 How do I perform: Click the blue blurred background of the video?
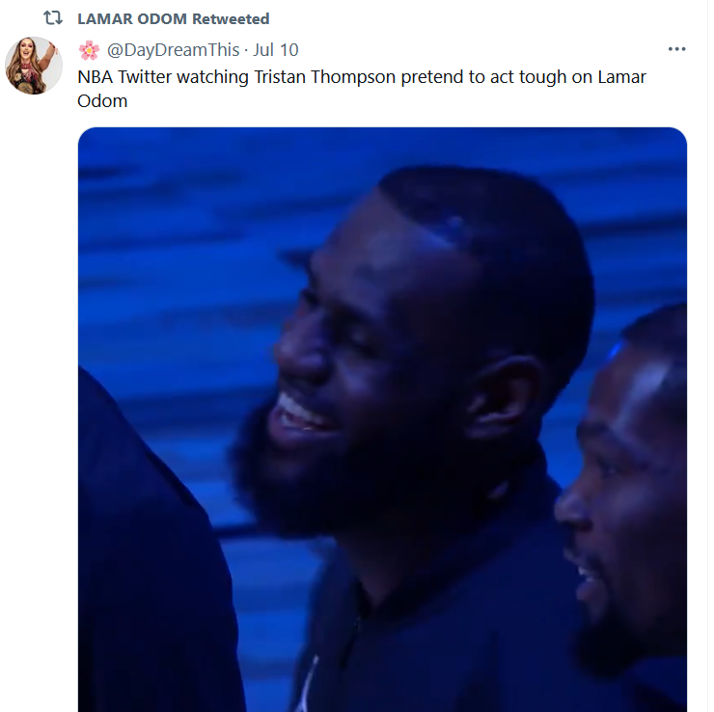coord(182,228)
